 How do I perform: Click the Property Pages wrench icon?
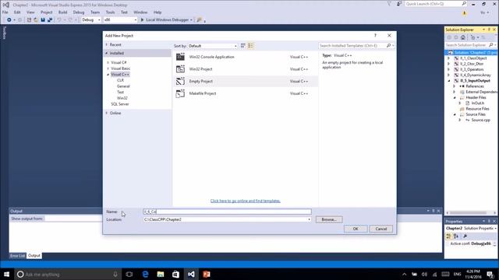(x=465, y=236)
